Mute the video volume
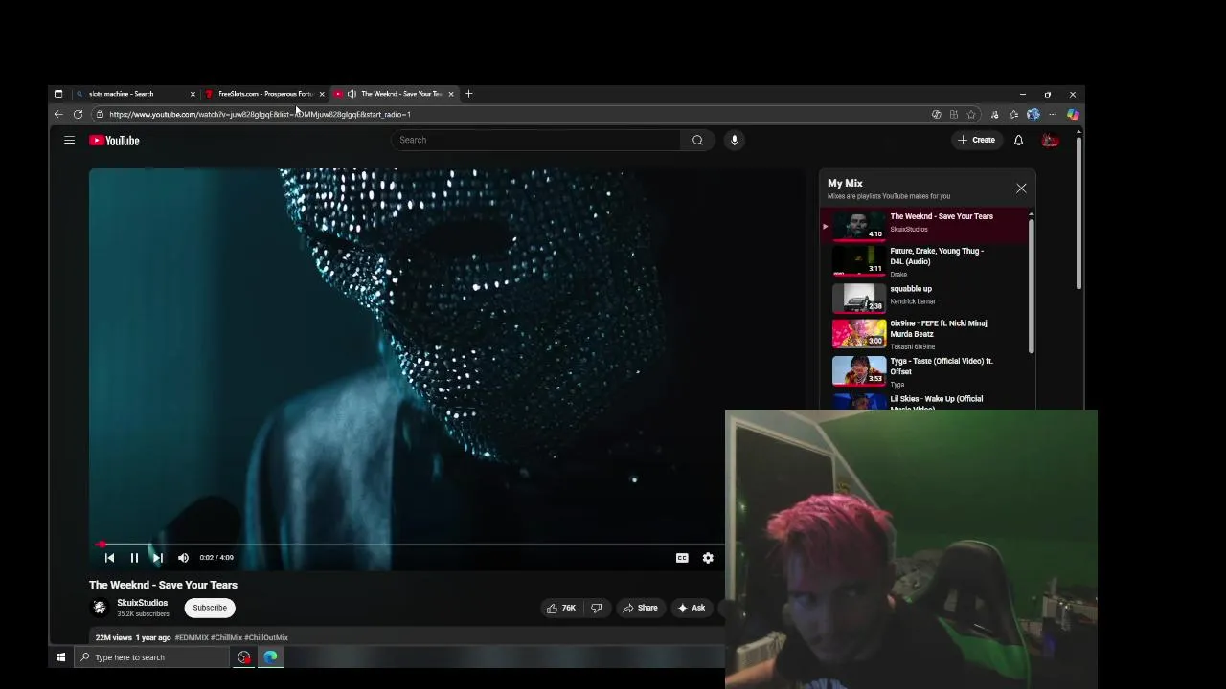This screenshot has width=1226, height=689. tap(183, 558)
